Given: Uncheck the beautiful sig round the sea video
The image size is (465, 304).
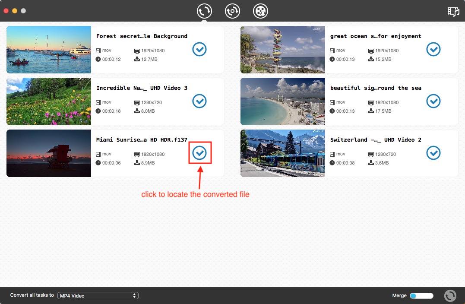Looking at the screenshot, I should tap(433, 101).
